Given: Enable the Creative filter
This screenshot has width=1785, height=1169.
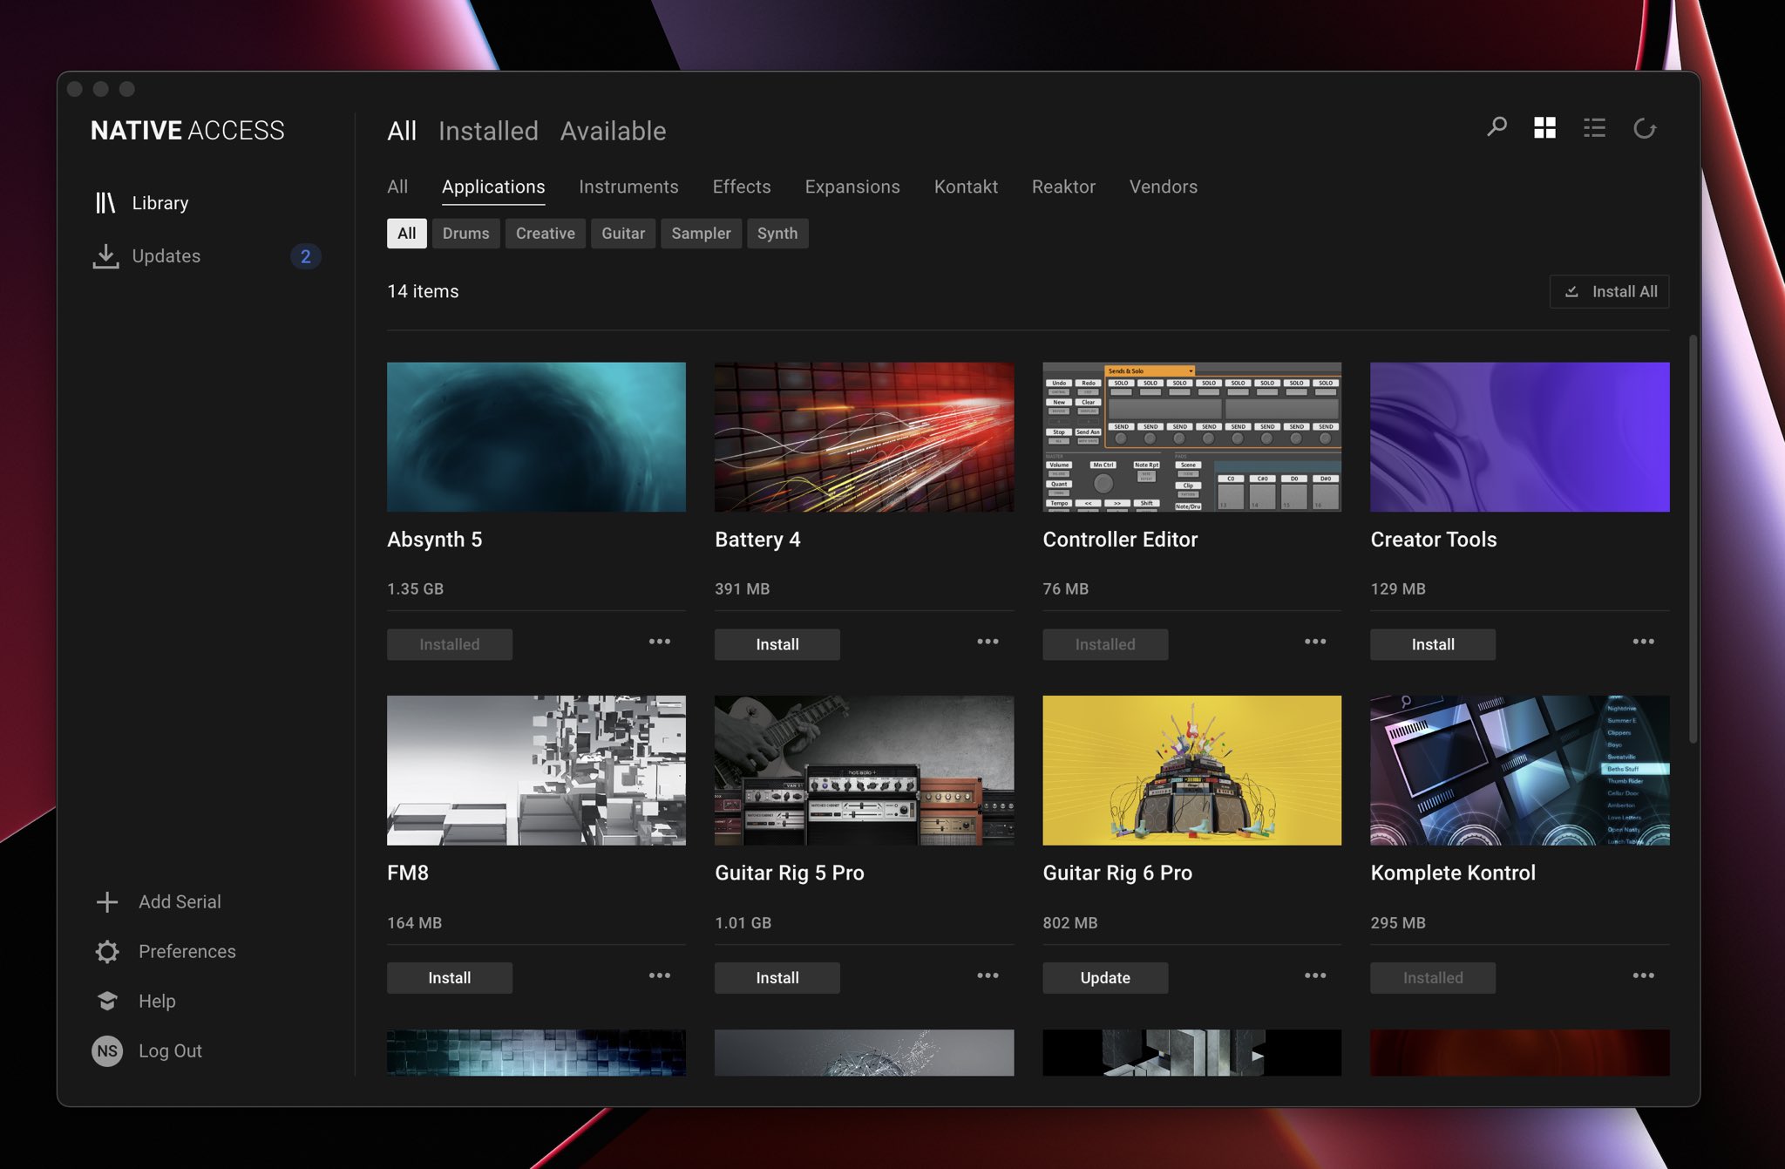Looking at the screenshot, I should (x=546, y=233).
